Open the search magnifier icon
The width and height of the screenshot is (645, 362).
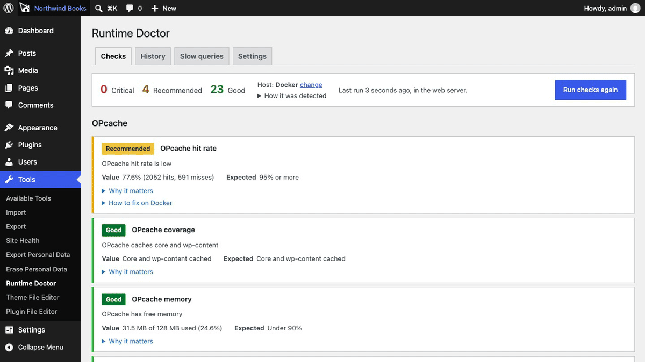tap(99, 8)
